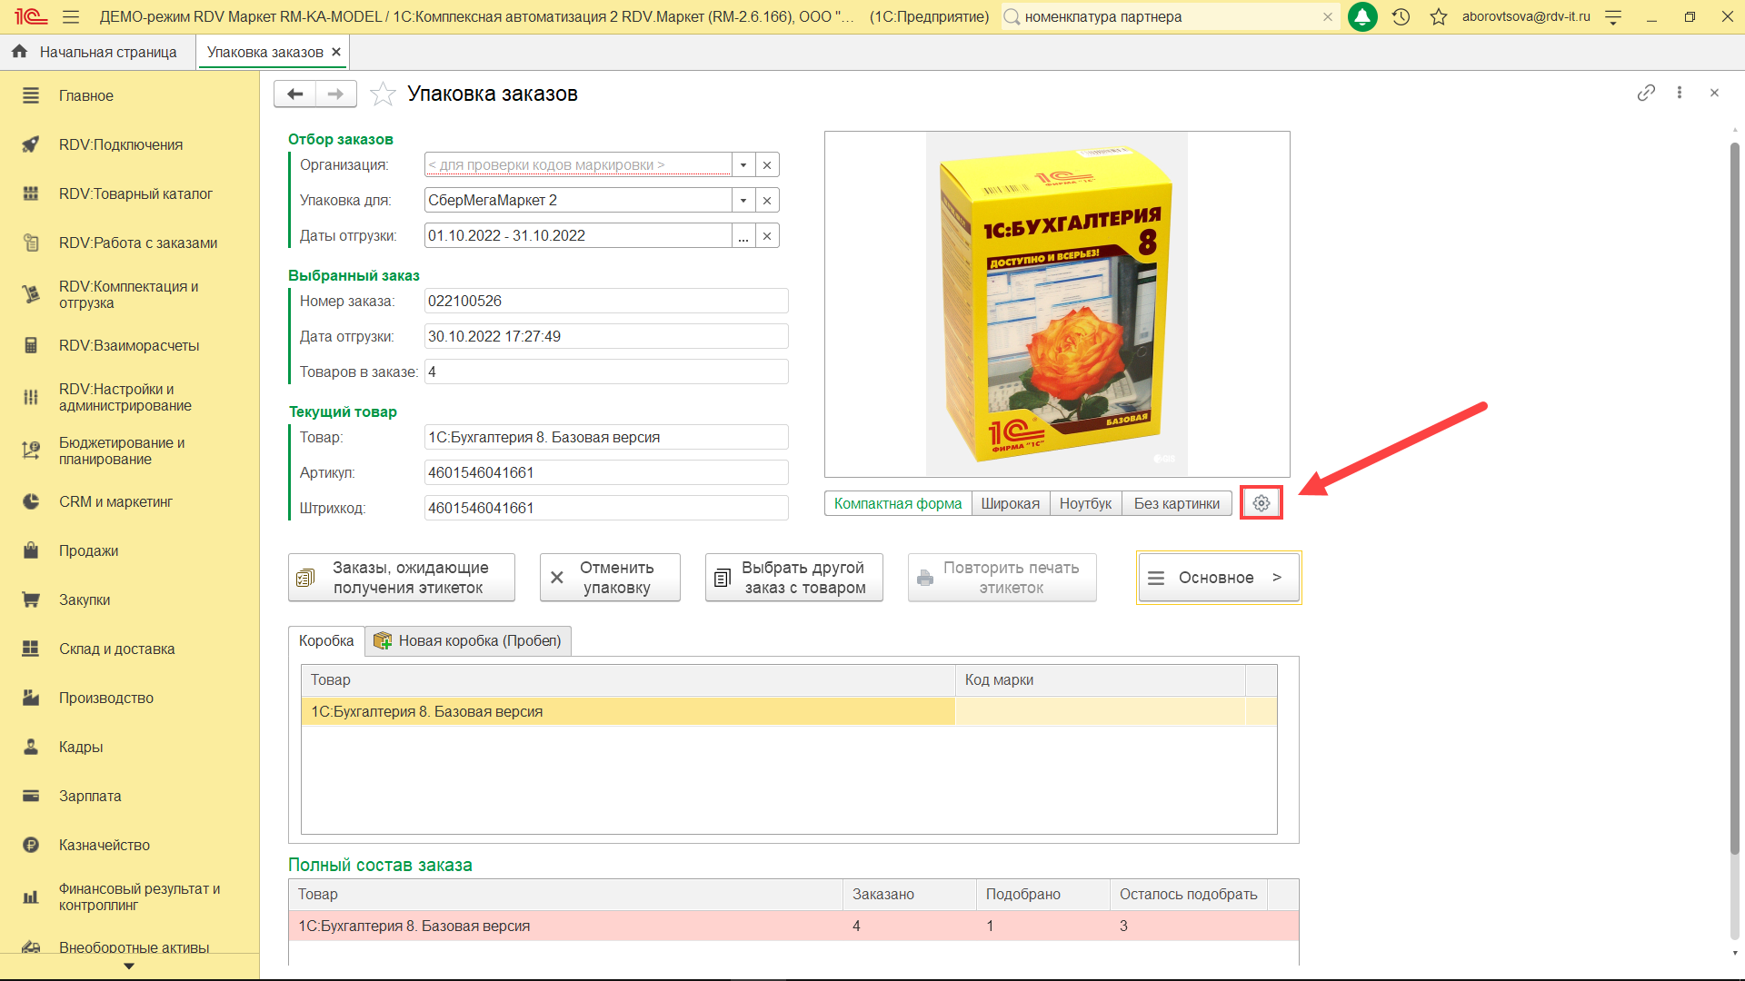Screen dimensions: 1745x981
Task: Click Отменить упаковку button
Action: 610,578
